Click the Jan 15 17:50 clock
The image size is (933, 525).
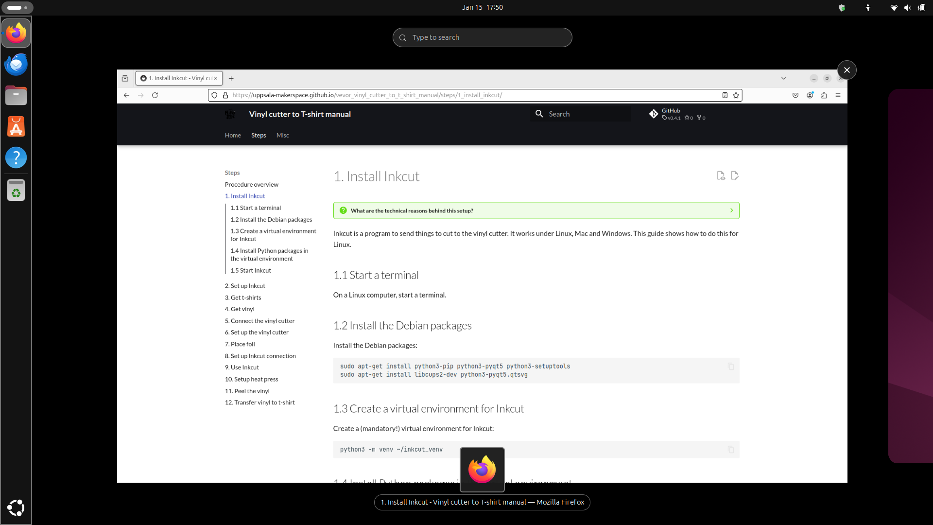482,7
